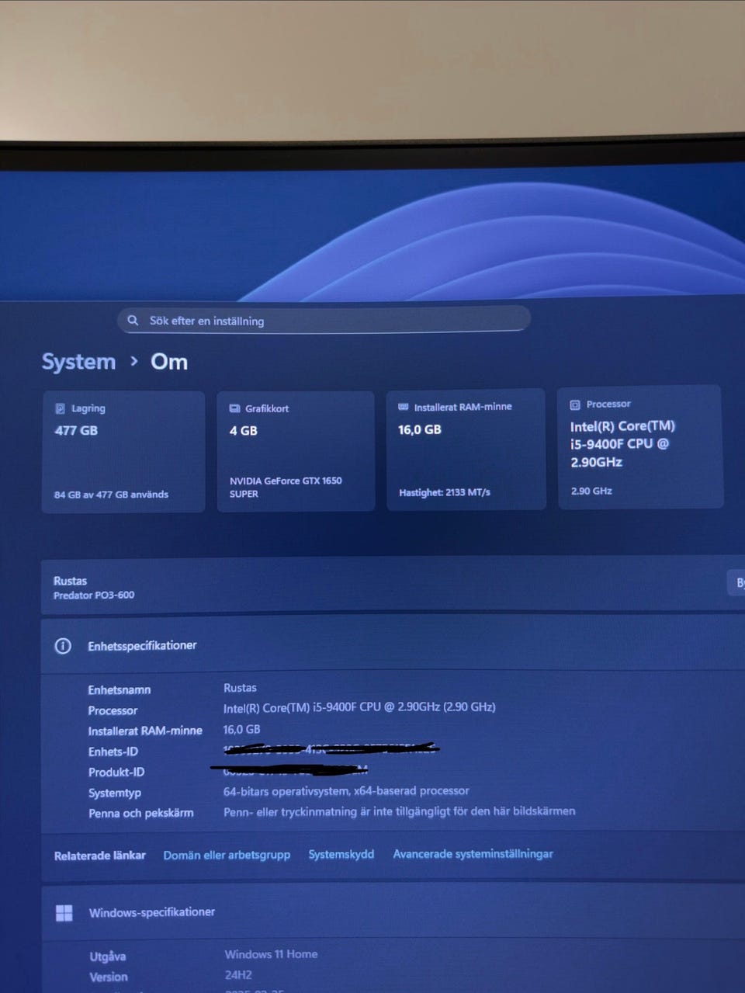Click the partly visible rename button beside Rustas
Image resolution: width=745 pixels, height=993 pixels.
[x=736, y=582]
